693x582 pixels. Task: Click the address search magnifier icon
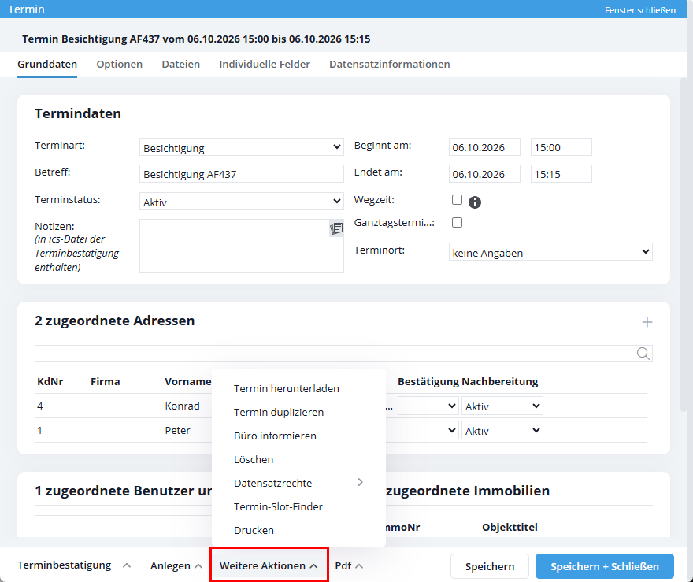coord(643,354)
